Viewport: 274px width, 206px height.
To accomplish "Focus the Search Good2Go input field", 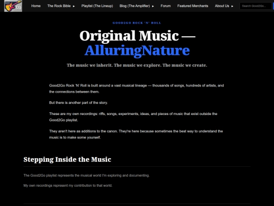I will click(x=255, y=6).
